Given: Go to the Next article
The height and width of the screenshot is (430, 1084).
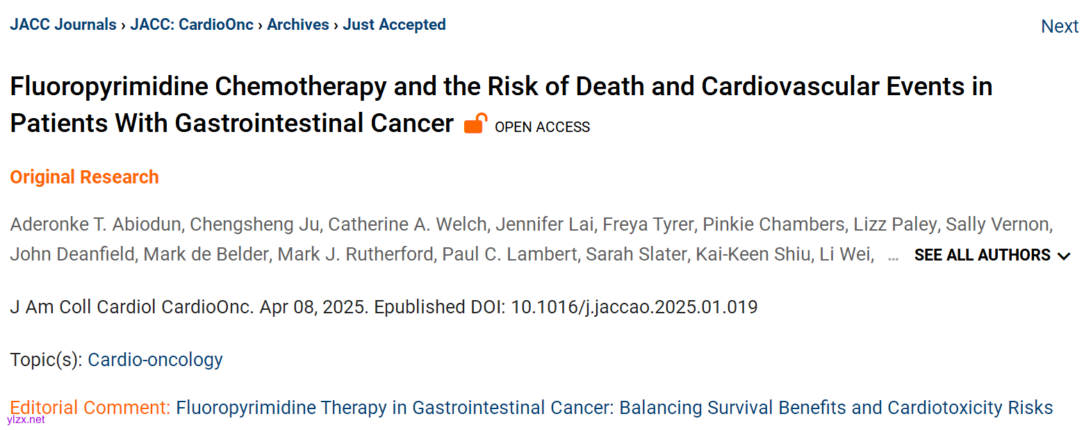Looking at the screenshot, I should pyautogui.click(x=1059, y=26).
